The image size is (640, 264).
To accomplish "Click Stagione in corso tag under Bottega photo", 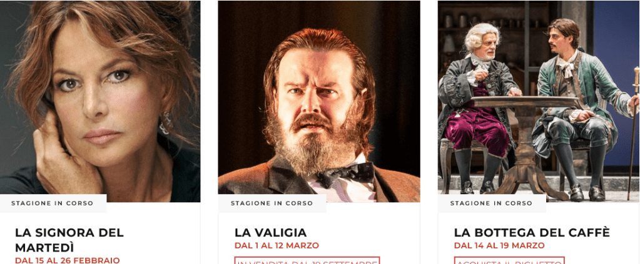I will coord(492,203).
